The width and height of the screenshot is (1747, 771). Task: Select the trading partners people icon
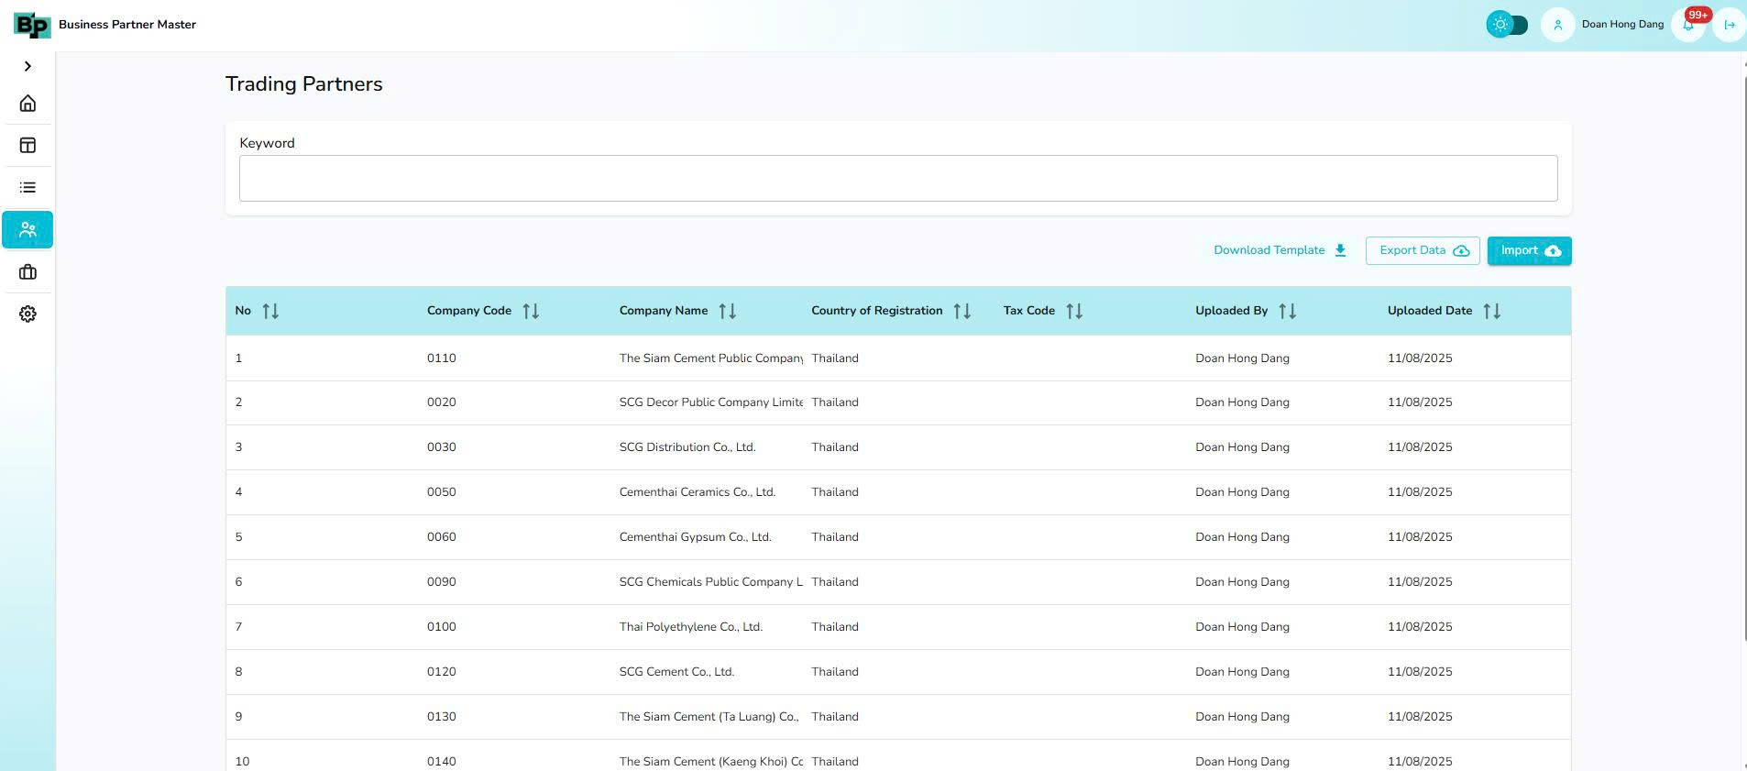(27, 230)
